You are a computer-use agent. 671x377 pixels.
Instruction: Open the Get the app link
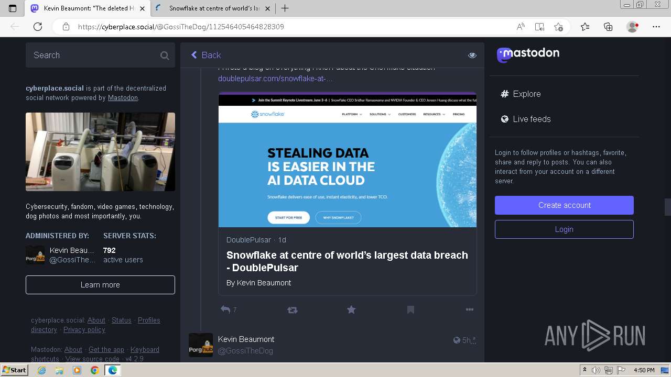(x=106, y=350)
